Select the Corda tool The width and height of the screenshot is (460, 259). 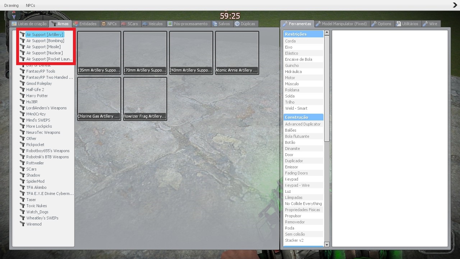click(x=303, y=41)
